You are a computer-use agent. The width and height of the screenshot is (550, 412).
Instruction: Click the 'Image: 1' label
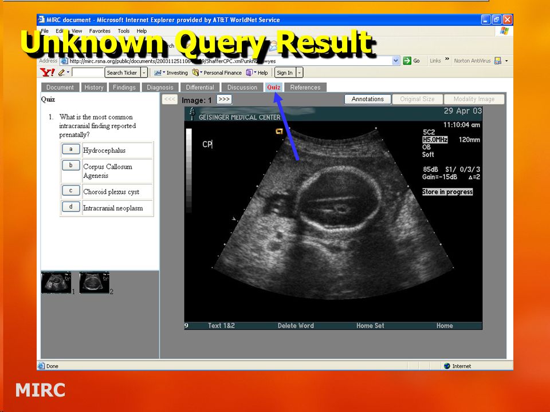pyautogui.click(x=197, y=100)
